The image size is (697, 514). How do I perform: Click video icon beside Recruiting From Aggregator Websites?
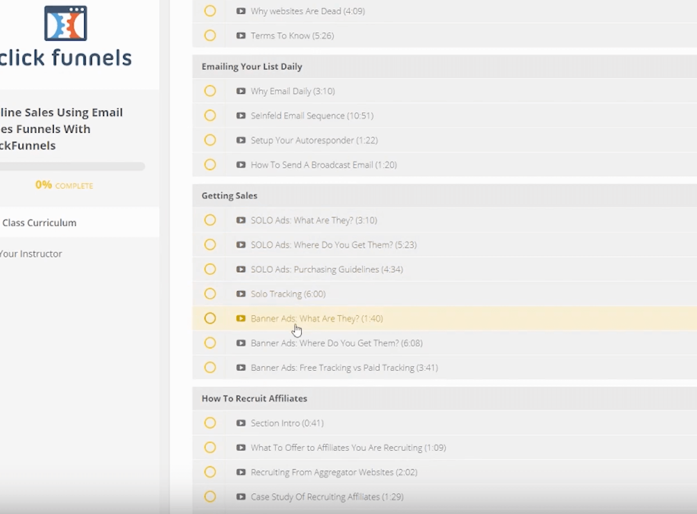click(x=241, y=472)
